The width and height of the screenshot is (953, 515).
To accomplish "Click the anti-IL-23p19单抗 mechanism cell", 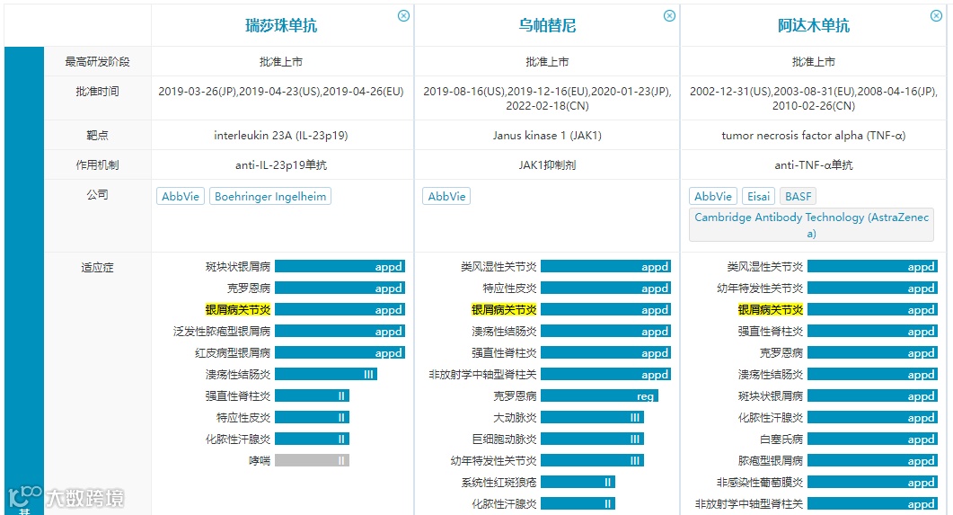I will pos(281,164).
